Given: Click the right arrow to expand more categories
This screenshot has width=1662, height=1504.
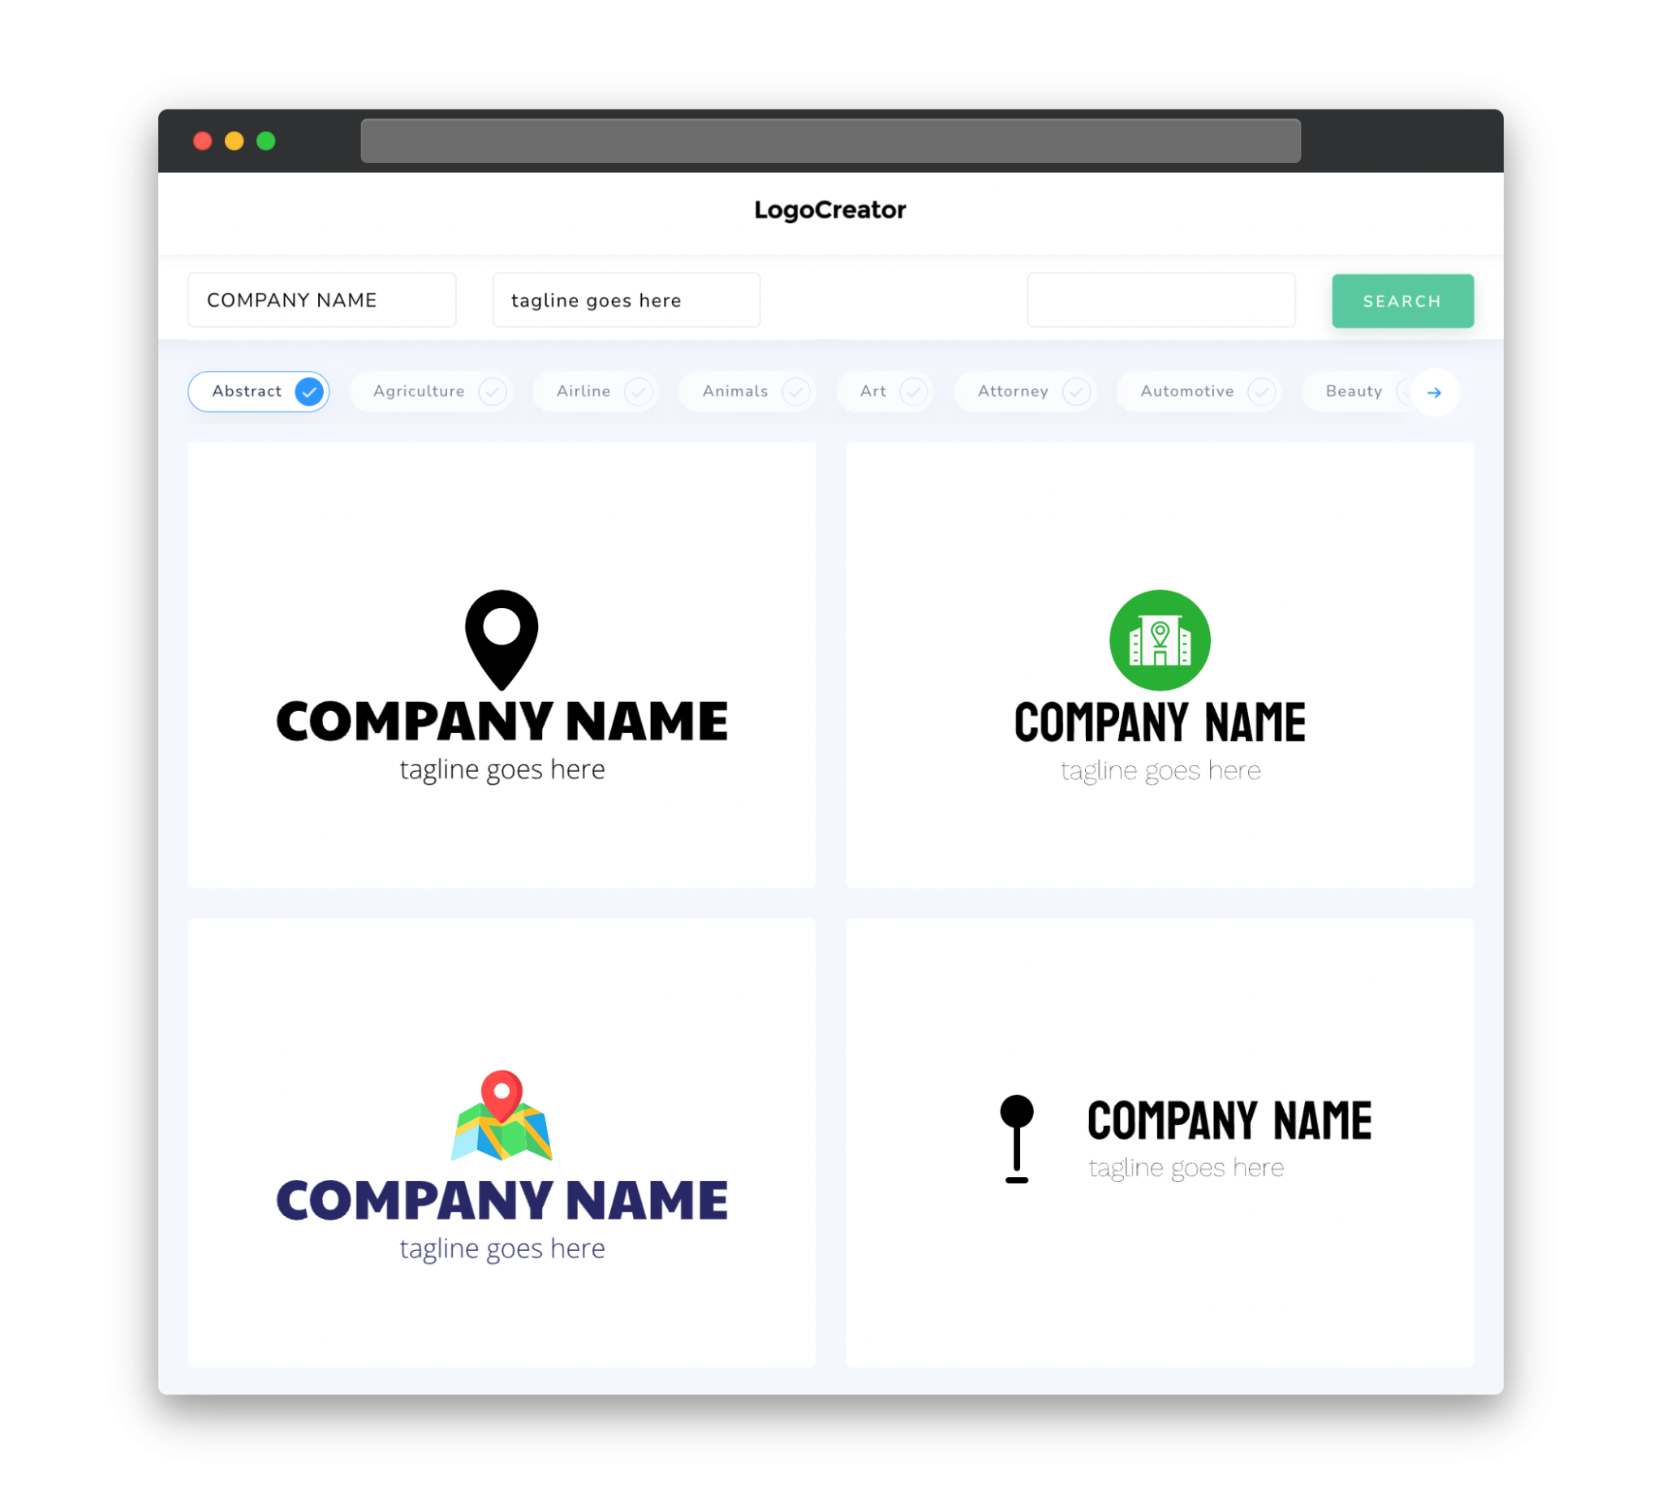Looking at the screenshot, I should click(1433, 391).
